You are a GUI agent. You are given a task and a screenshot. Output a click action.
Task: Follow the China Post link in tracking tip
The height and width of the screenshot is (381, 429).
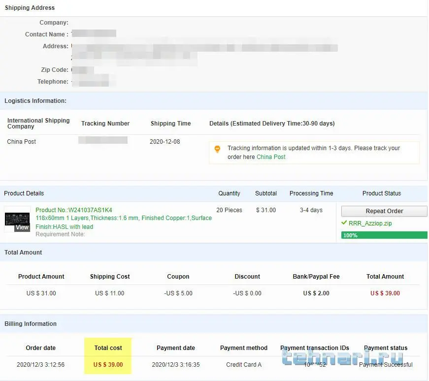pos(271,157)
